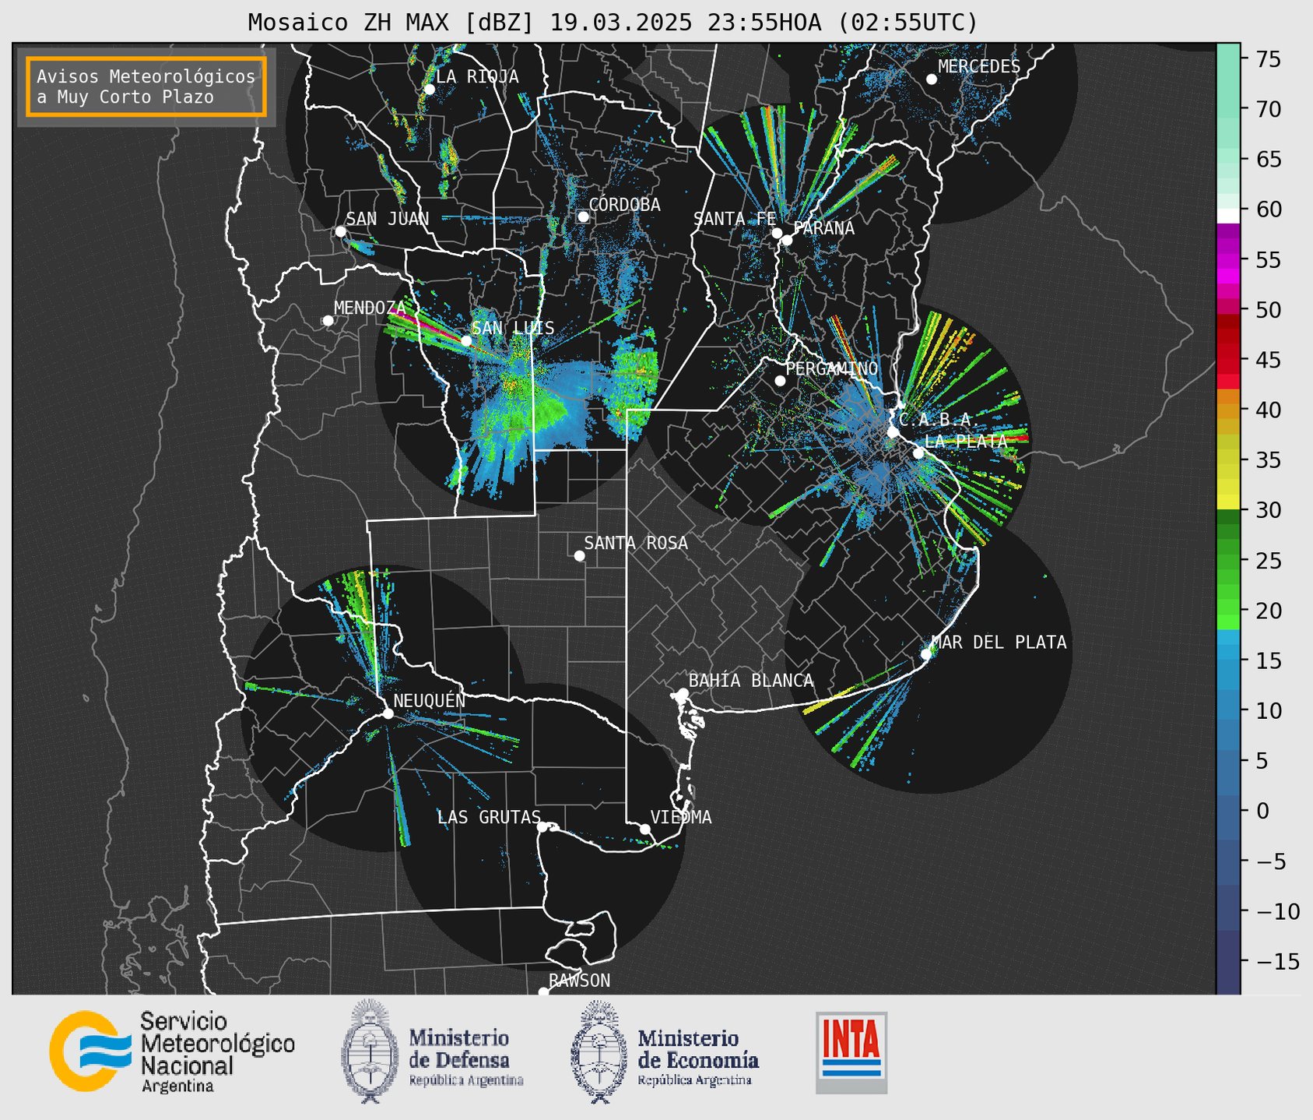Click the INTA logo
Image resolution: width=1313 pixels, height=1120 pixels.
(x=851, y=1052)
